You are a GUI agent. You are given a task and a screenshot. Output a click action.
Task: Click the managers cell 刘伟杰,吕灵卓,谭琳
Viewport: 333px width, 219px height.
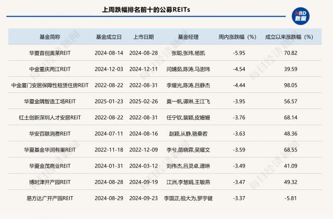pos(188,166)
